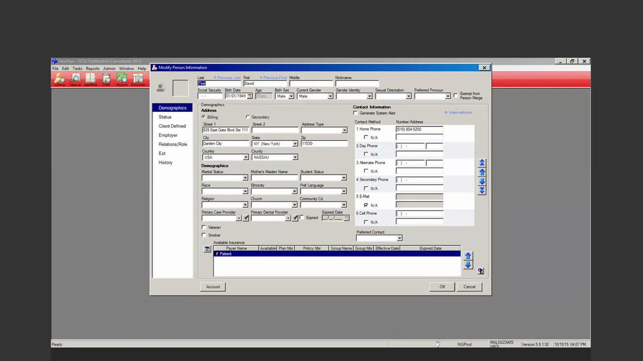
Task: Open the Appt List toolbar icon
Action: (x=75, y=79)
